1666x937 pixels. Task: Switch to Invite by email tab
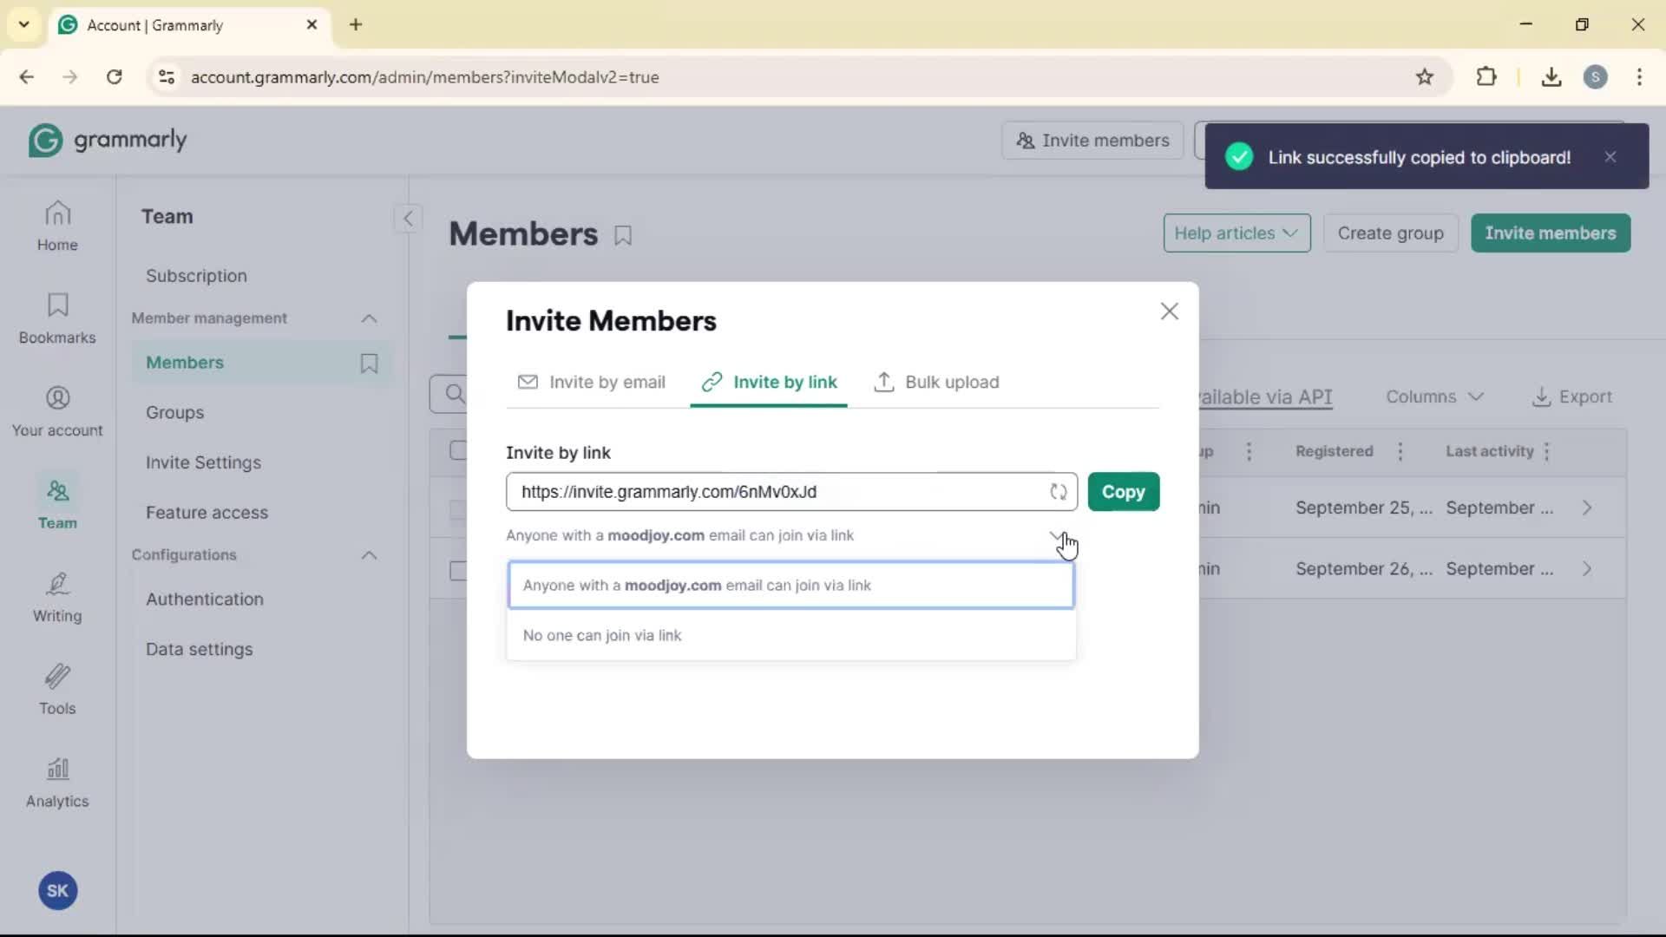pyautogui.click(x=592, y=383)
